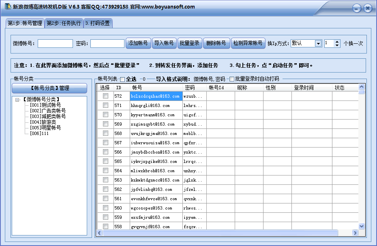Image resolution: width=377 pixels, height=246 pixels.
Task: Check the box for account ID 565
Action: click(x=105, y=161)
